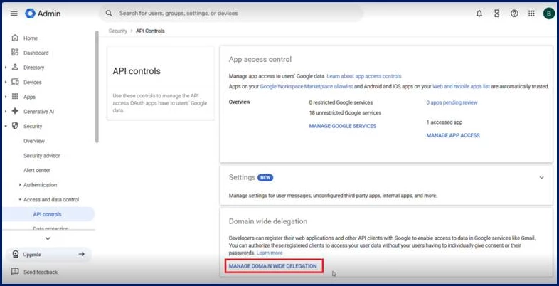The width and height of the screenshot is (559, 286).
Task: Open Dashboard in sidebar
Action: [36, 53]
